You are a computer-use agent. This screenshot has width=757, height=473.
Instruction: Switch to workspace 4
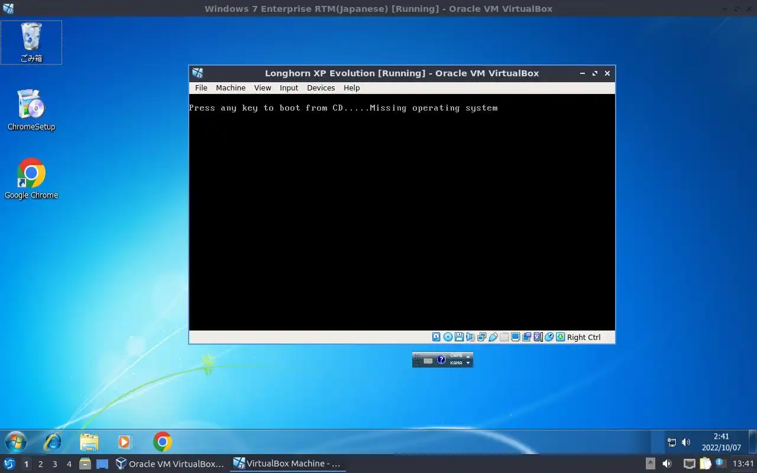[69, 464]
